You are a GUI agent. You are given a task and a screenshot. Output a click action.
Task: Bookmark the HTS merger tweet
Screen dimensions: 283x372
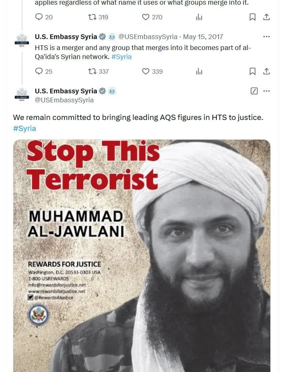(252, 71)
